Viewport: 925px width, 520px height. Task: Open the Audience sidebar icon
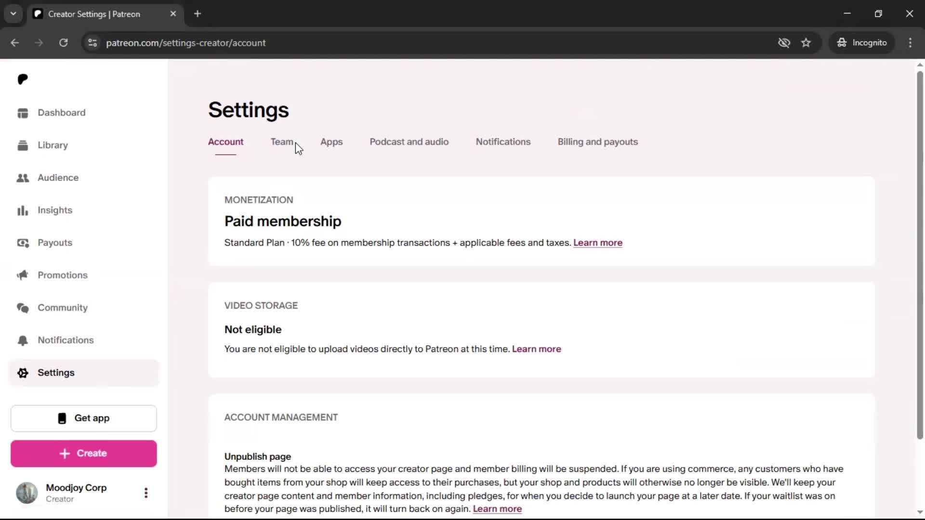23,178
